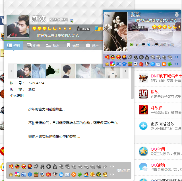Click the blue graduation cap icon in profile bar
Screen dimensions: 182x181
(30, 174)
